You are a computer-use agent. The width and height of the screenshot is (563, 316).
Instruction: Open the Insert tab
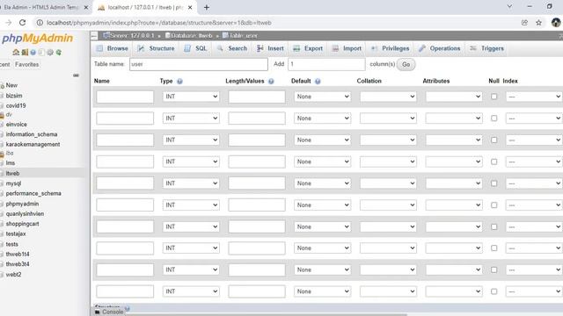click(x=270, y=48)
